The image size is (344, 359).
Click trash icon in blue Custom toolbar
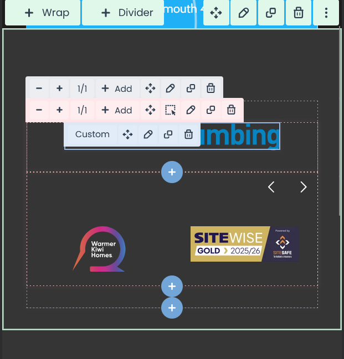point(188,134)
